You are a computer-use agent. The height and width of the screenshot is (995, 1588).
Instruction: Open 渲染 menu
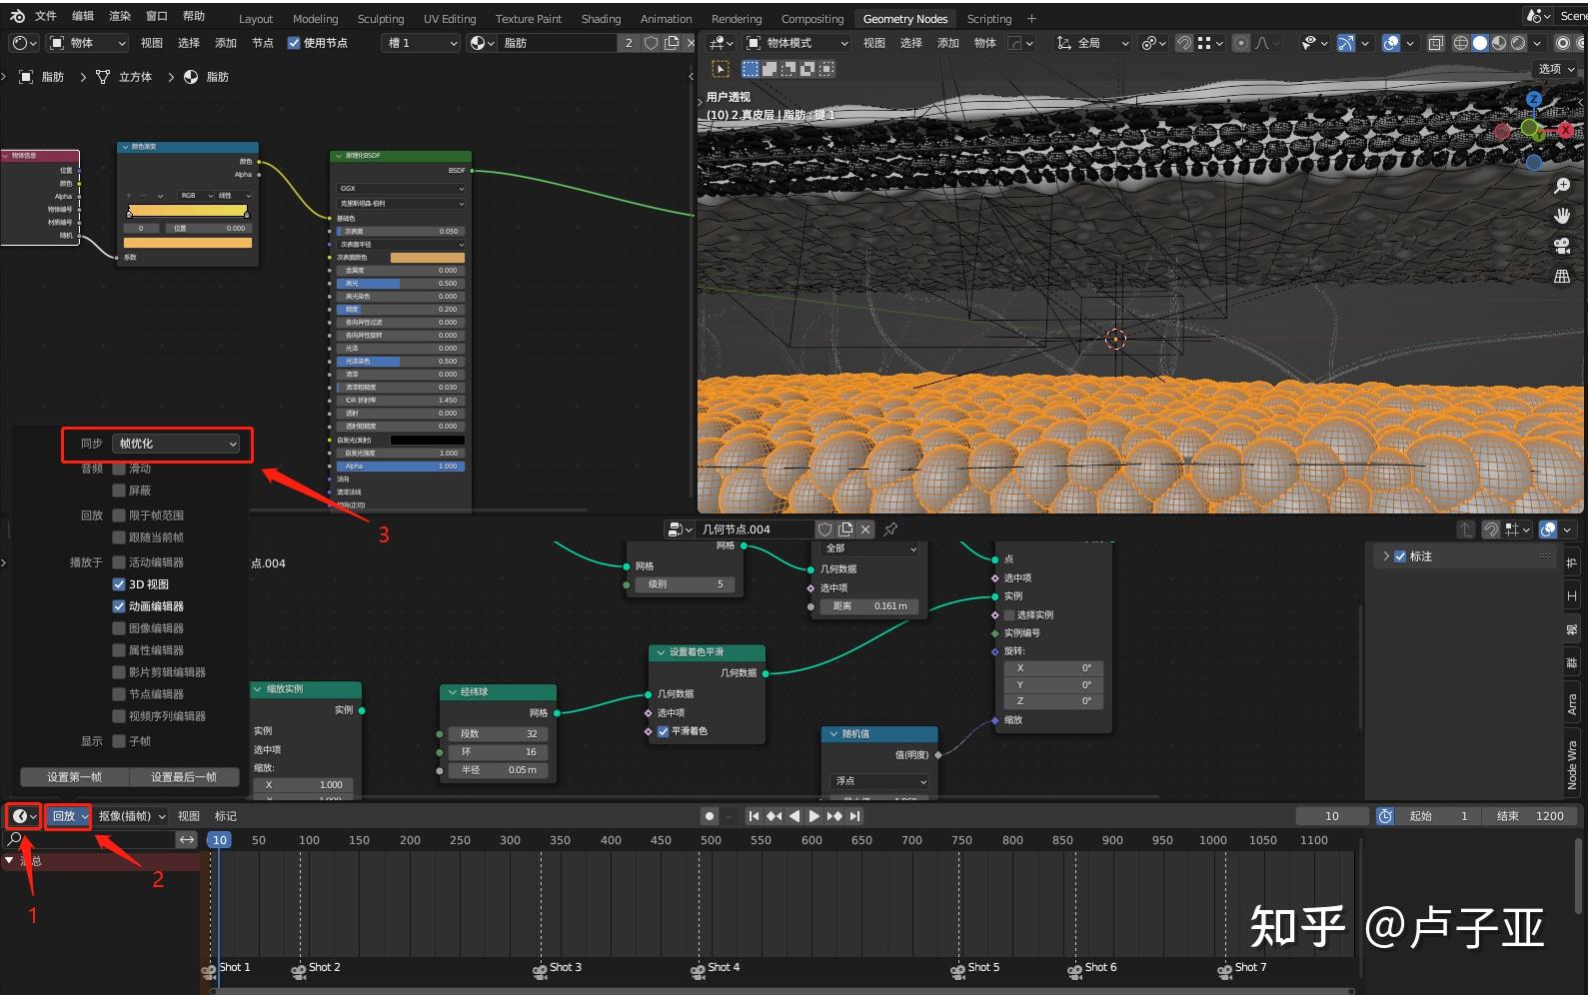coord(120,16)
